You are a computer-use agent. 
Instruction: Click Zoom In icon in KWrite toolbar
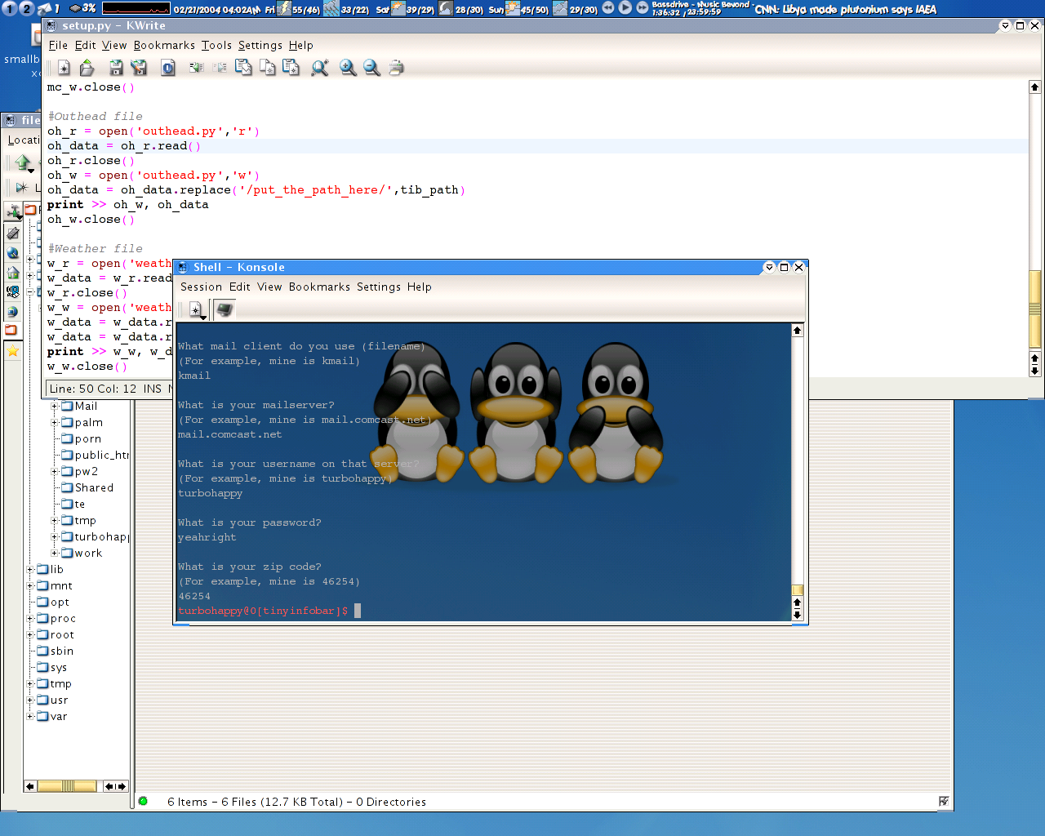pyautogui.click(x=348, y=68)
